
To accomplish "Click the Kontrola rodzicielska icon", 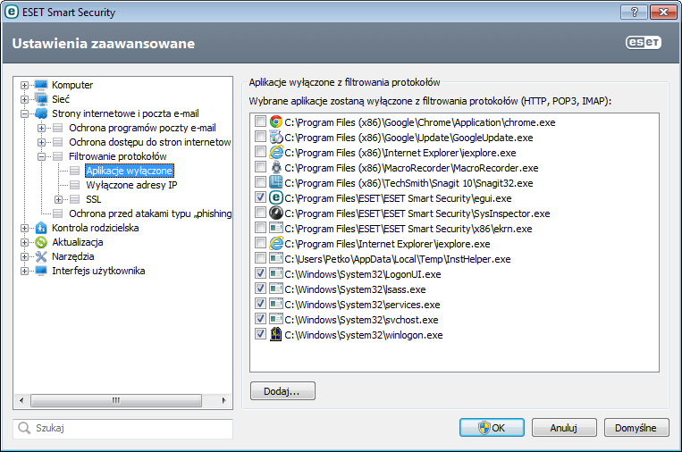I will 41,228.
